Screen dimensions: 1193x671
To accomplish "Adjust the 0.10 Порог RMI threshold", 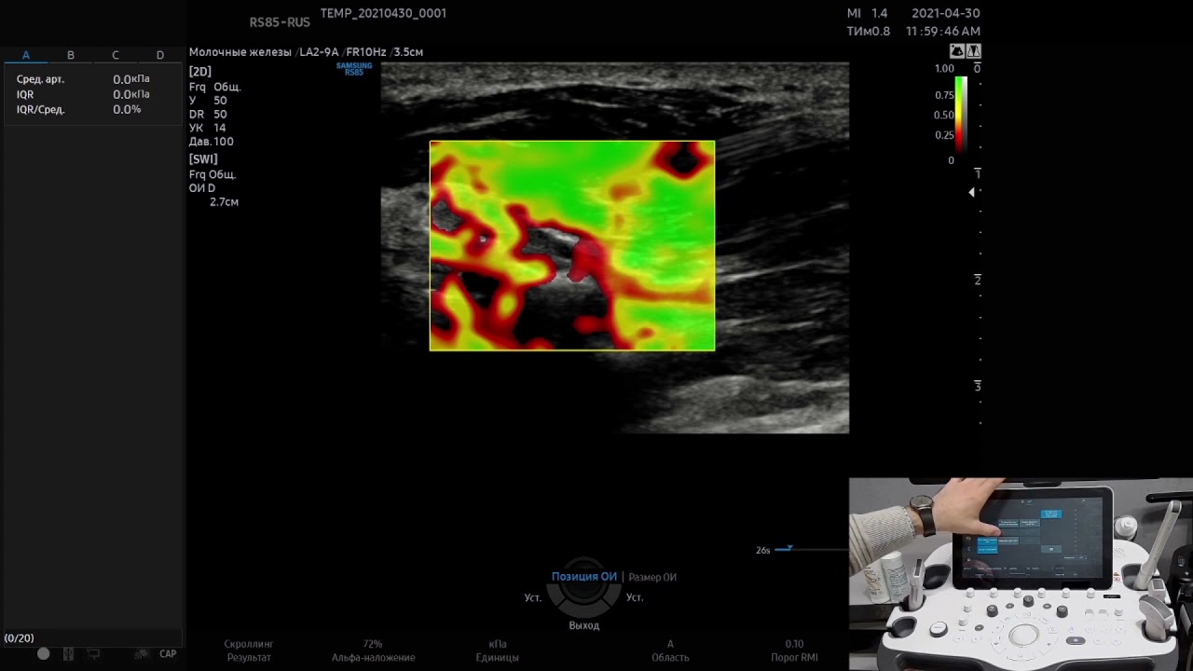I will (794, 650).
